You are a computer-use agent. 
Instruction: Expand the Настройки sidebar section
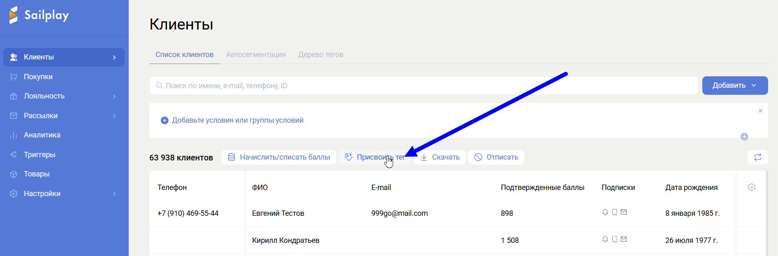click(64, 194)
